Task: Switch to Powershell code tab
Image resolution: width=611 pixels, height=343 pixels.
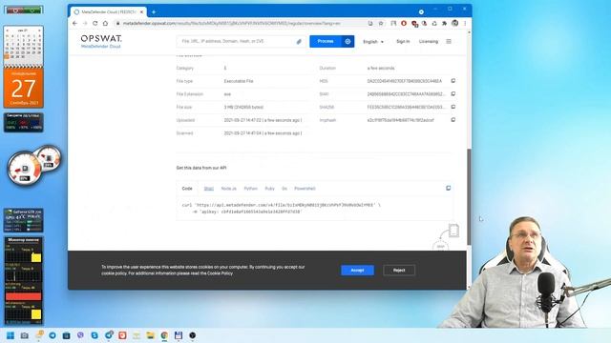Action: coord(305,189)
